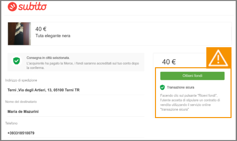Click the Subito logo icon

coord(12,7)
